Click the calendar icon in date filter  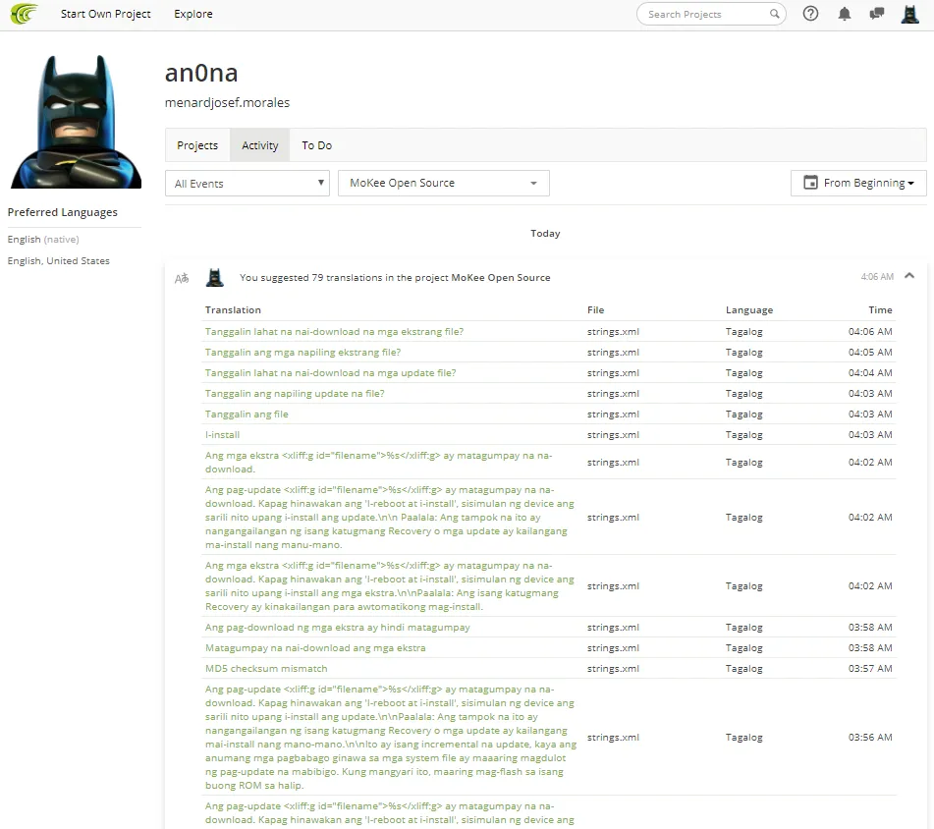(x=810, y=183)
